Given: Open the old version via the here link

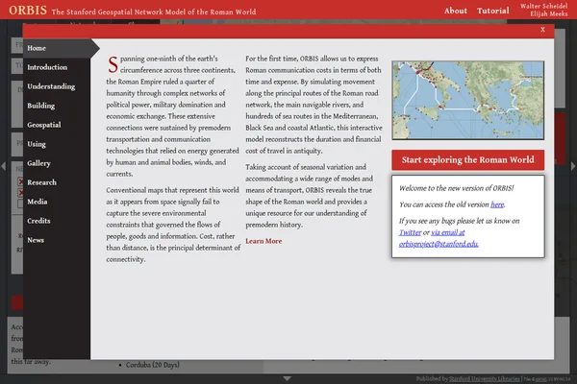Looking at the screenshot, I should point(497,204).
